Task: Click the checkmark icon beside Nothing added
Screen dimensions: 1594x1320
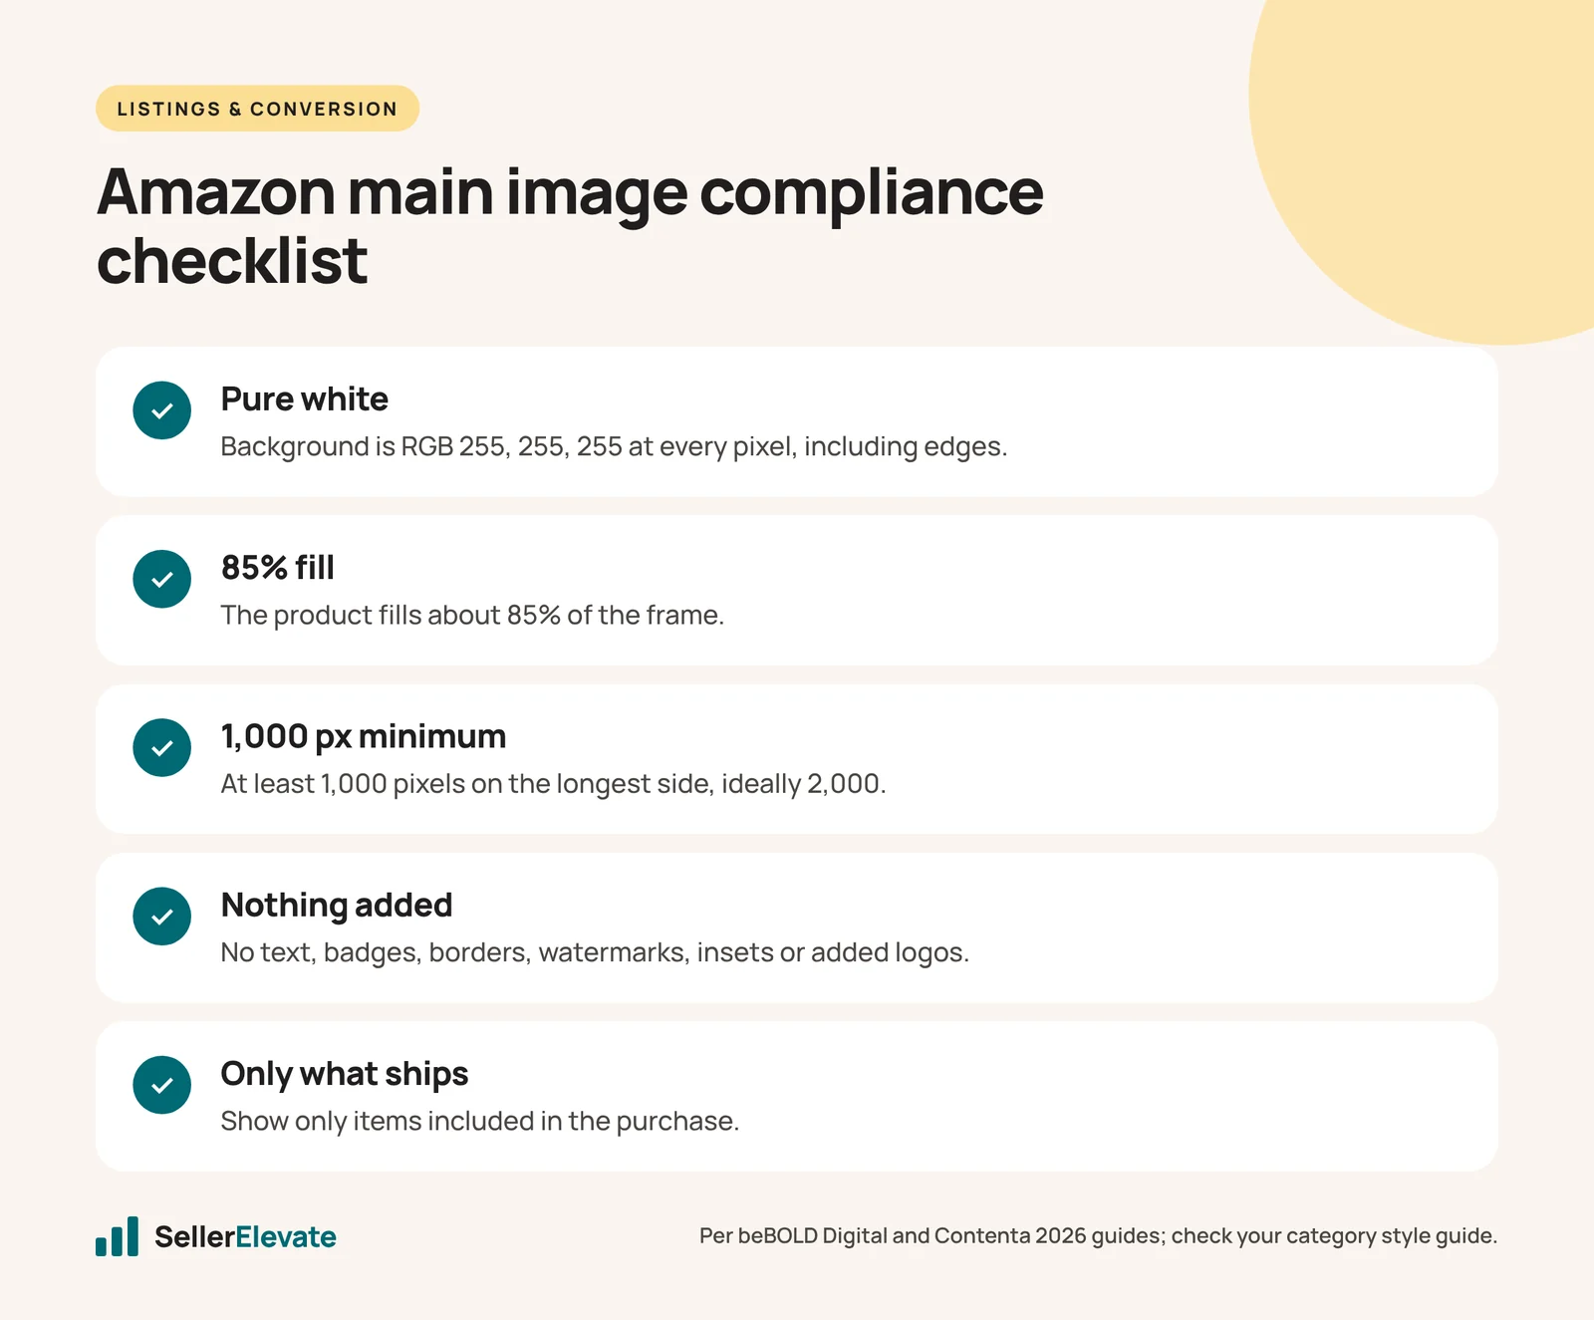Action: tap(161, 917)
